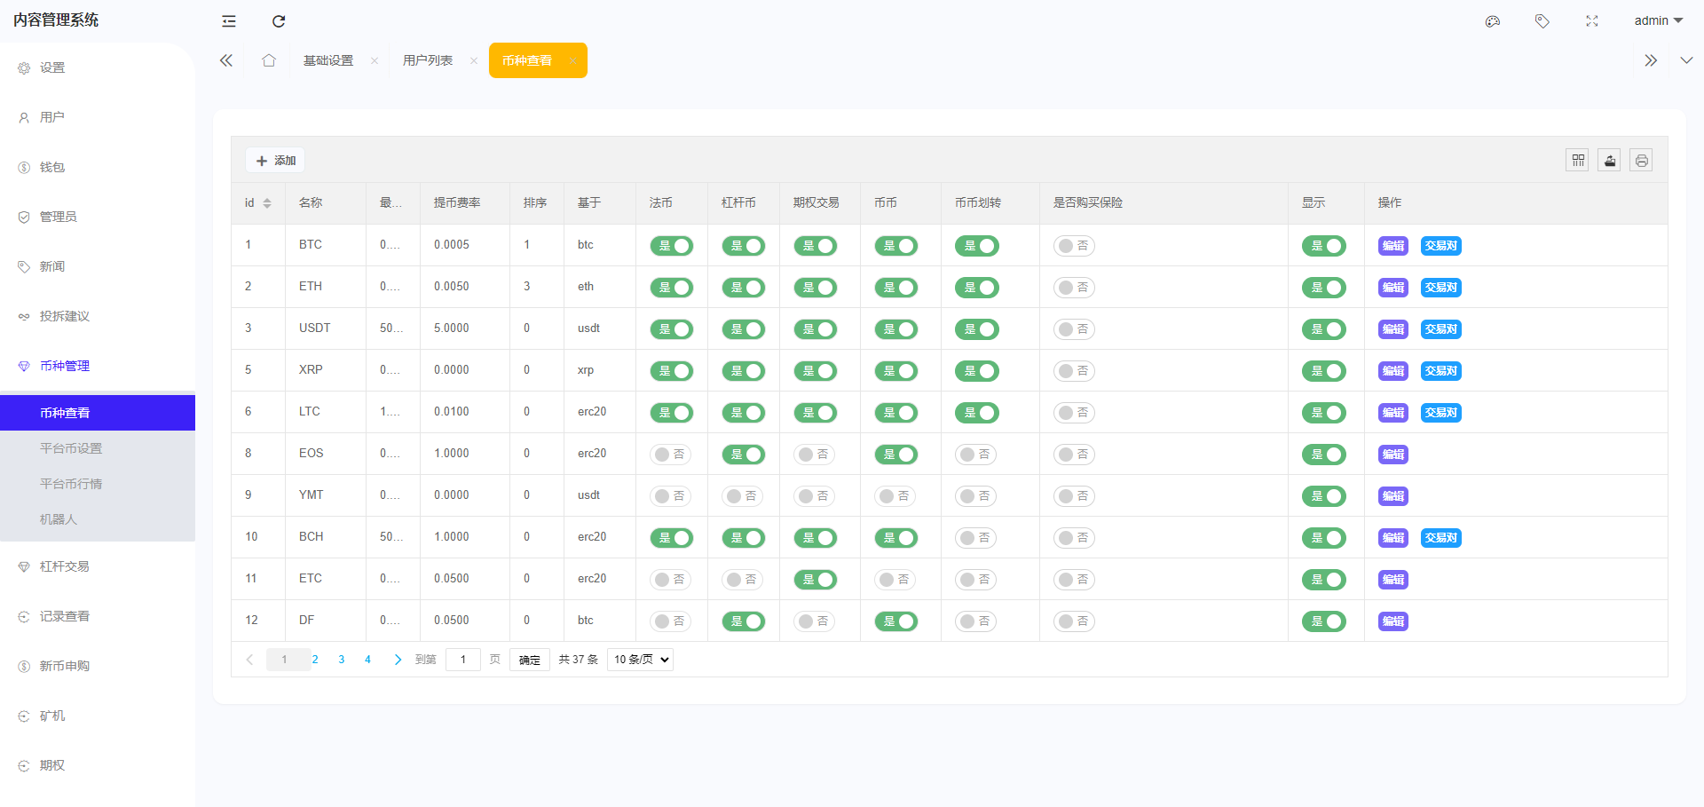Open the admin user dropdown
The height and width of the screenshot is (807, 1704).
pyautogui.click(x=1658, y=20)
